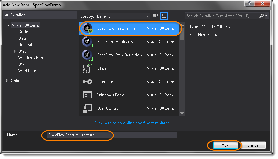Viewport: 278px width, 159px height.
Task: Open the dialog Help button
Action: (250, 3)
